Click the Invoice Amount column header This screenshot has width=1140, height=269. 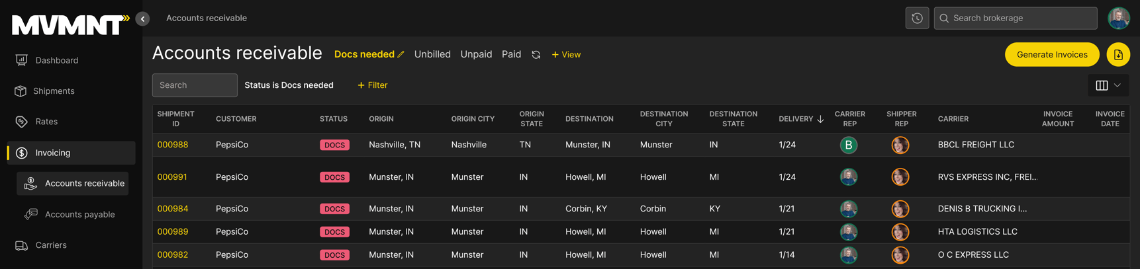(x=1058, y=119)
